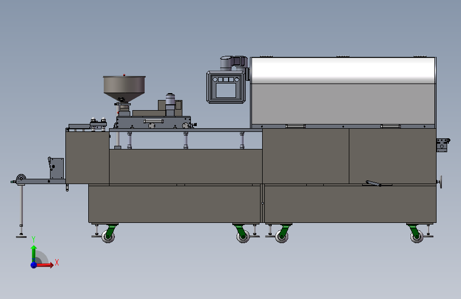Select the support leg foot at far left
The image size is (461, 299).
pos(21,236)
